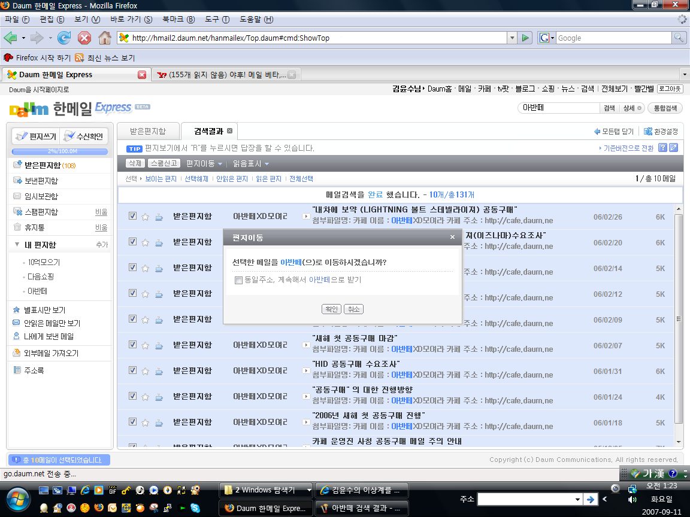The image size is (690, 517).
Task: Star the HID 공동구매 수요조사 mail
Action: [145, 371]
